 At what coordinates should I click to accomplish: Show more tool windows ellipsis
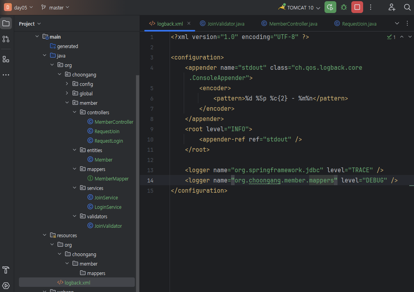pyautogui.click(x=6, y=75)
